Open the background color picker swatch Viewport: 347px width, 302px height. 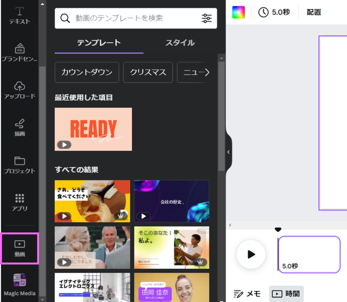click(x=238, y=12)
